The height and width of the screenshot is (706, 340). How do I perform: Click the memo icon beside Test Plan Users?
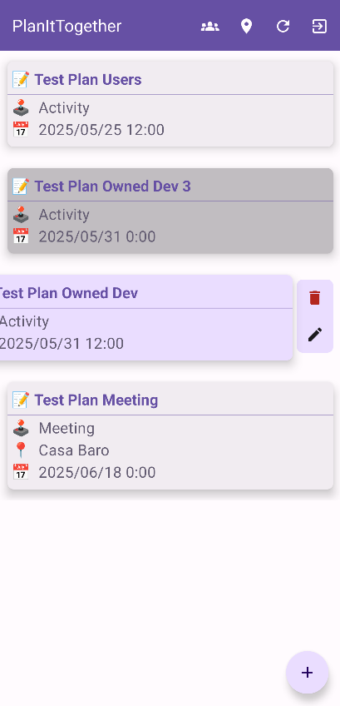click(21, 80)
